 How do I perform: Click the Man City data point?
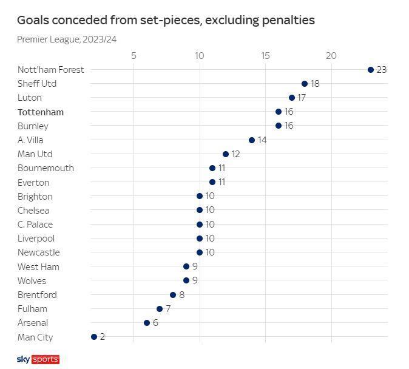pos(94,337)
